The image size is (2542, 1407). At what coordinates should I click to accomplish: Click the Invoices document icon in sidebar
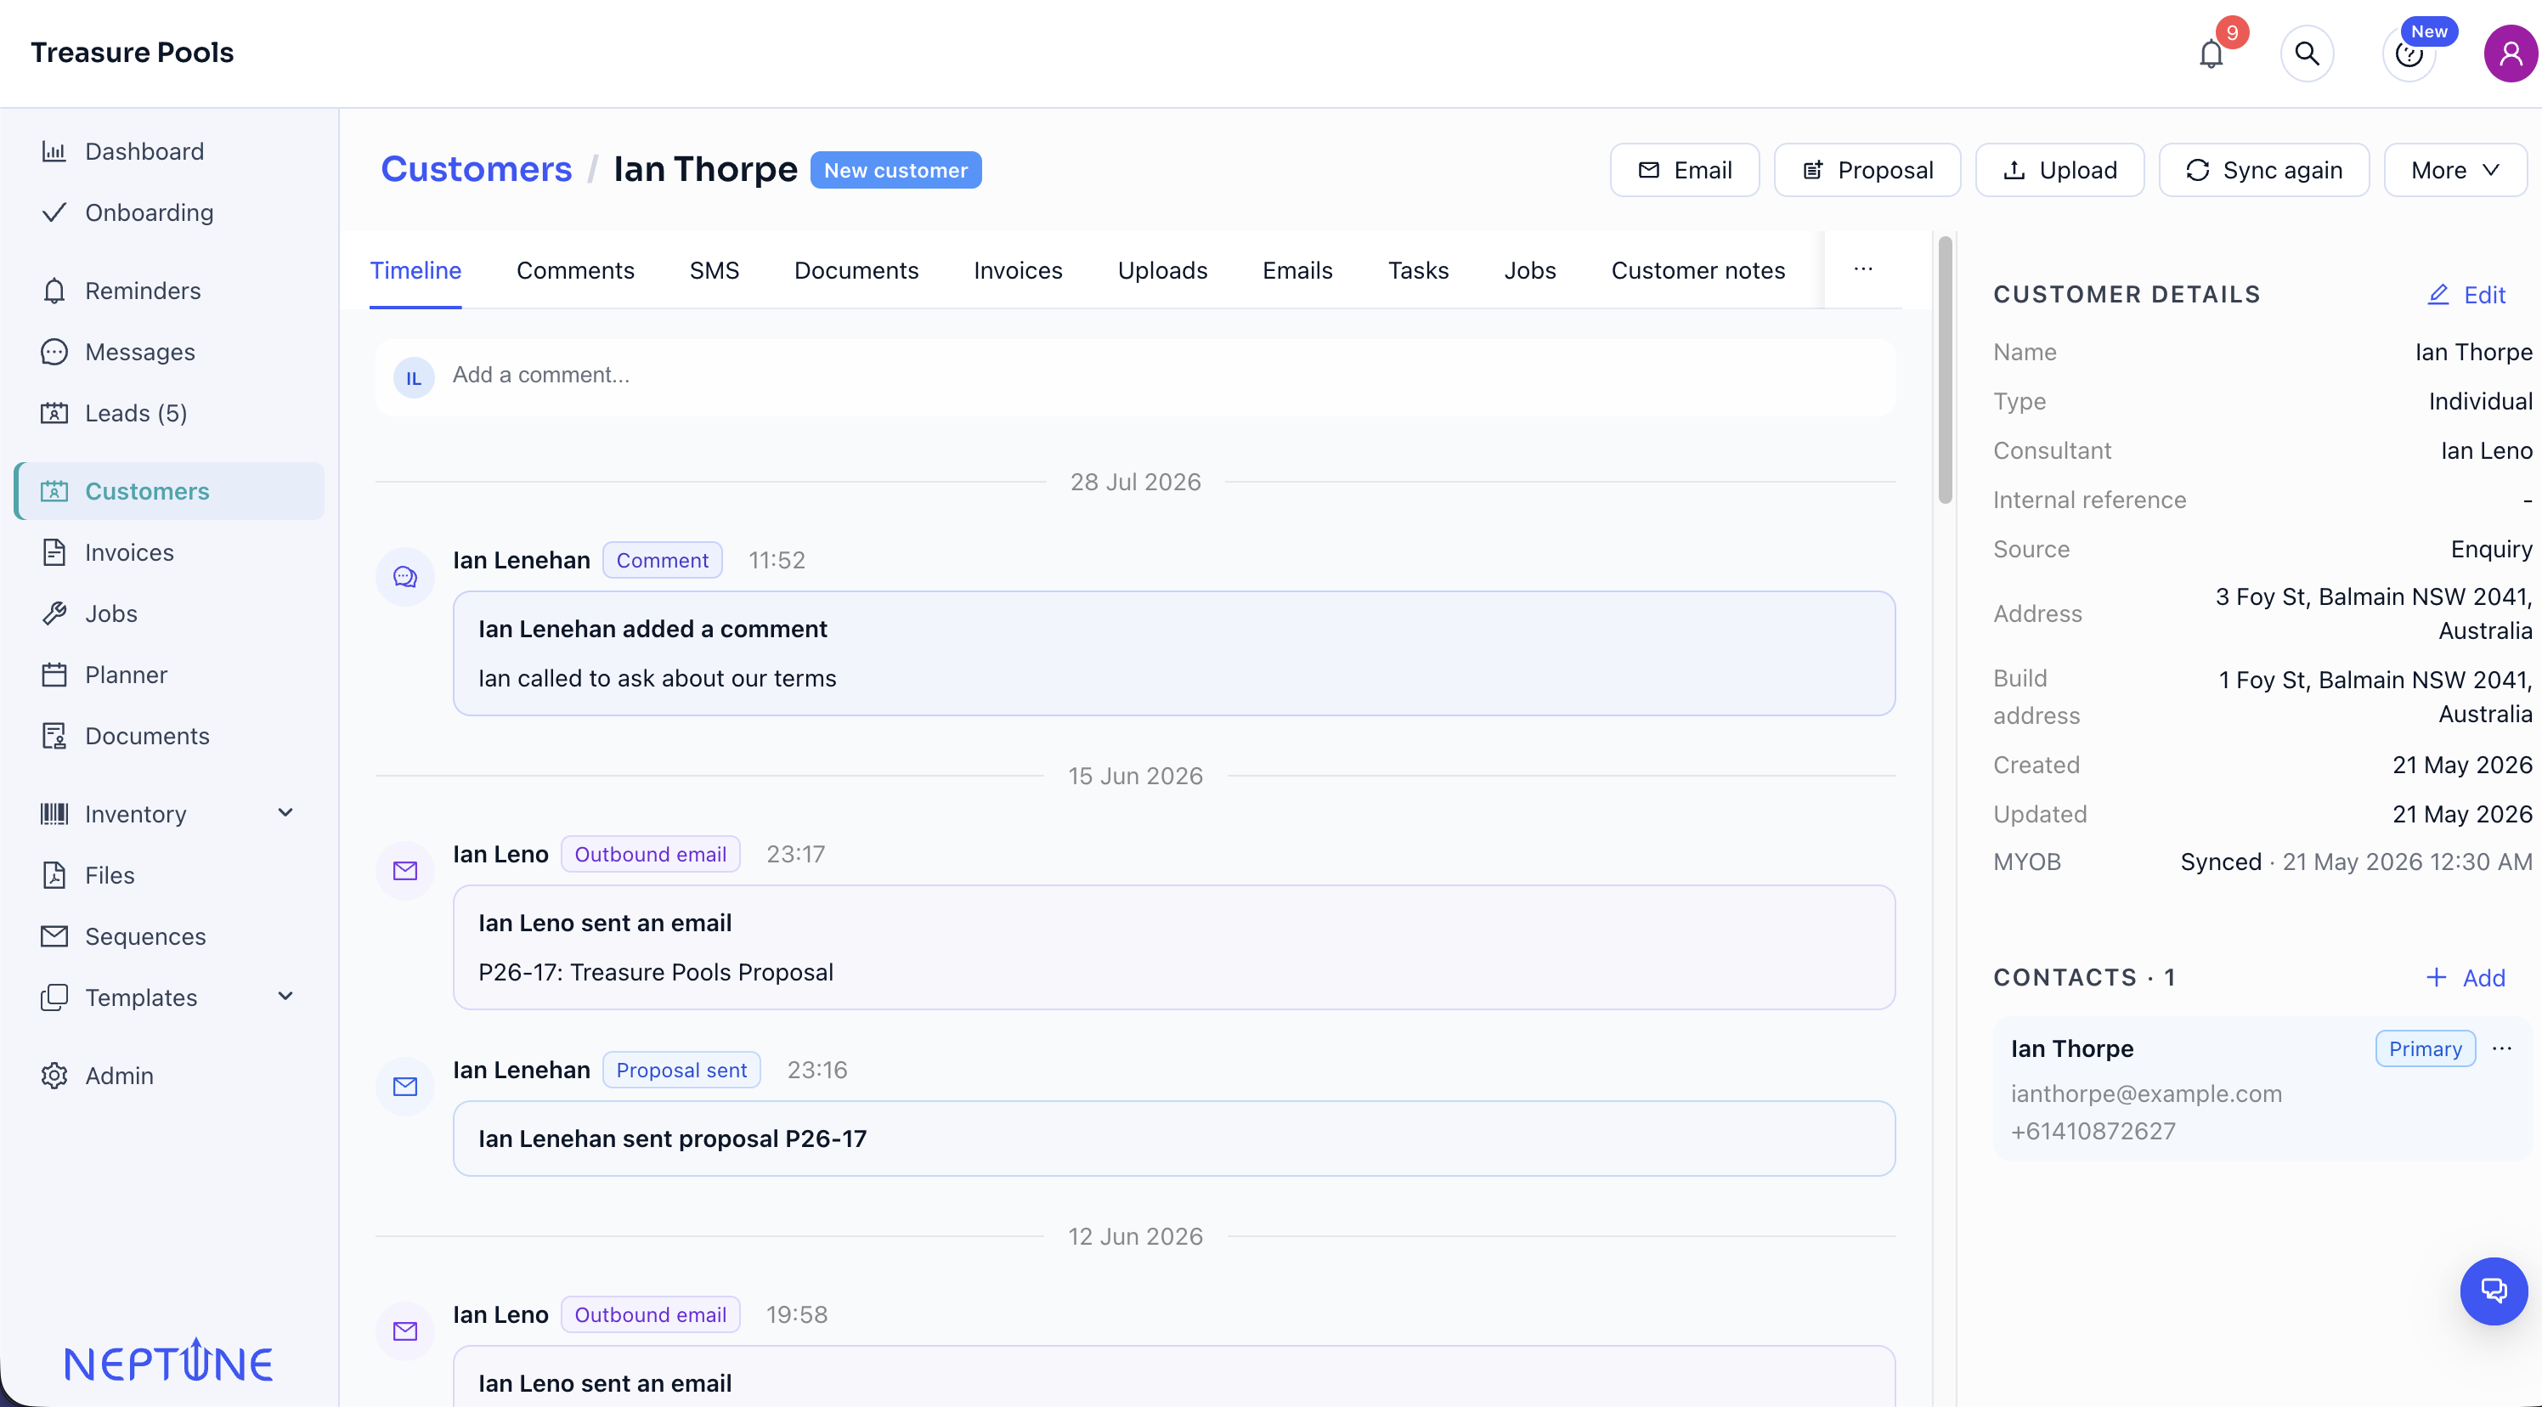pos(54,551)
